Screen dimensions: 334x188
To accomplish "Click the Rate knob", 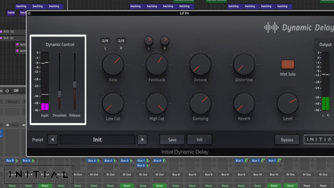I will point(113,64).
